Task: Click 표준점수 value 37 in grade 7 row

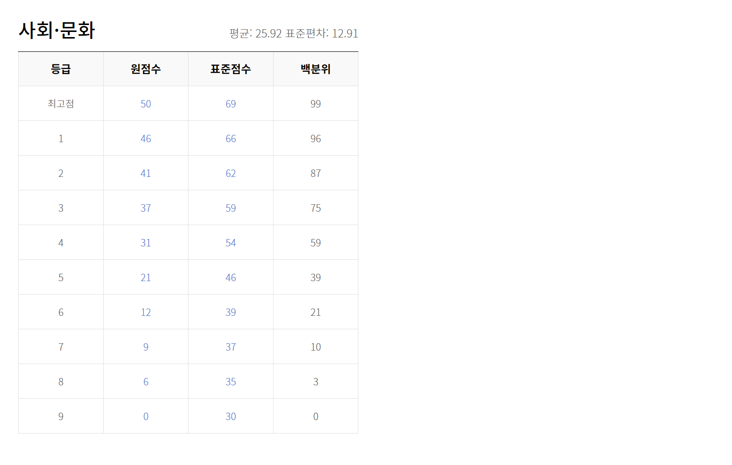Action: pos(231,347)
